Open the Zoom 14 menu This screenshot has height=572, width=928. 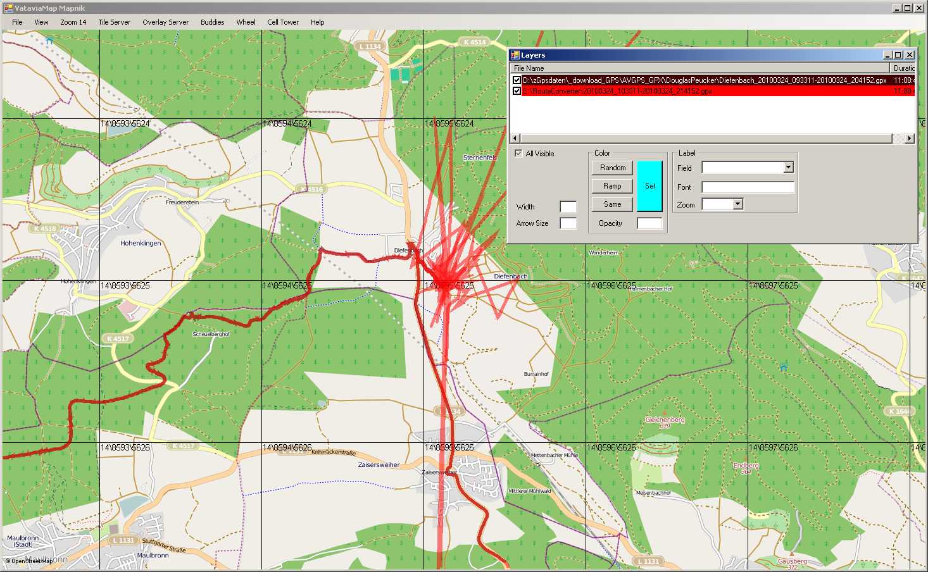tap(73, 22)
